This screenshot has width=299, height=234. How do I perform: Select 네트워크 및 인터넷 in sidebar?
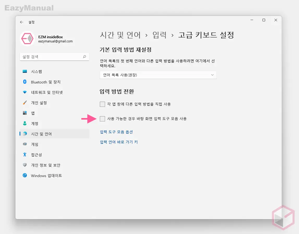pyautogui.click(x=46, y=92)
